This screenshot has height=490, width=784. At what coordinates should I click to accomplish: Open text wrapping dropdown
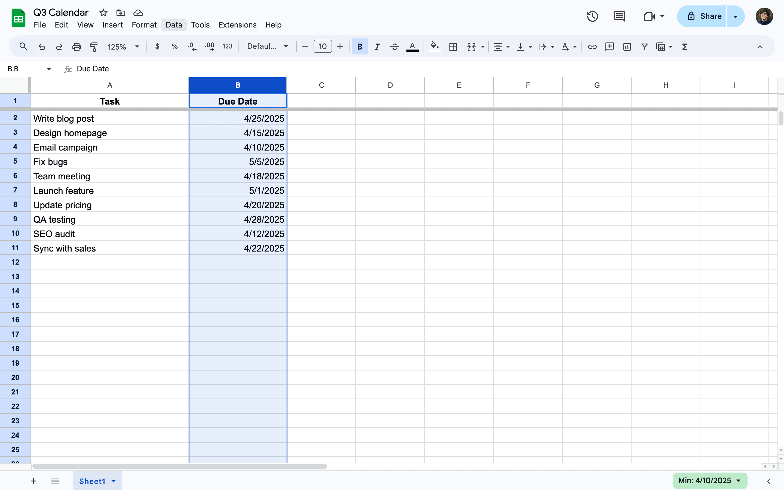tap(547, 47)
